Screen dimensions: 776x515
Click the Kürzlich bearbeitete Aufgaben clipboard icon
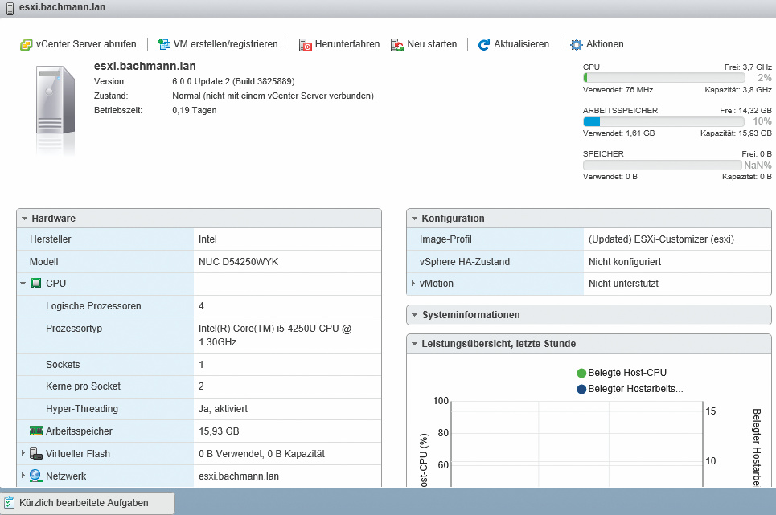[10, 503]
